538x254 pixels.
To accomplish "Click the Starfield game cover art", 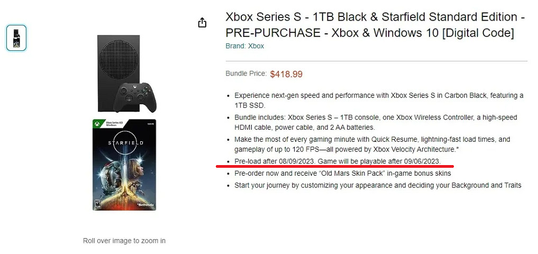I will click(124, 165).
